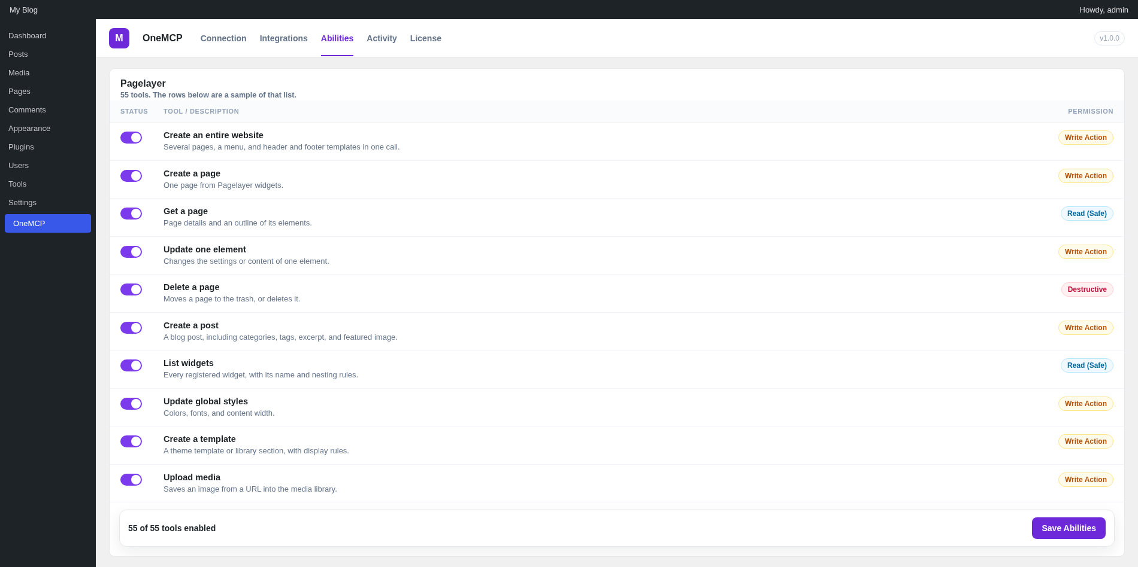Screen dimensions: 1138x567
Task: Click the Save Abilities button
Action: [x=1069, y=528]
